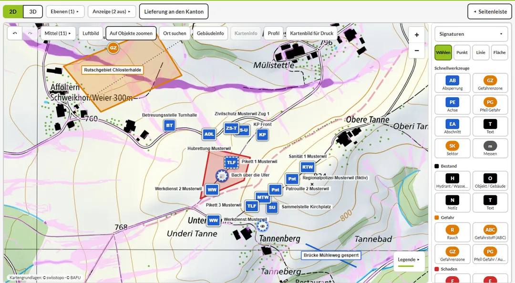Viewport: 515px width, 283px height.
Task: Switch to 3D map view
Action: point(33,12)
